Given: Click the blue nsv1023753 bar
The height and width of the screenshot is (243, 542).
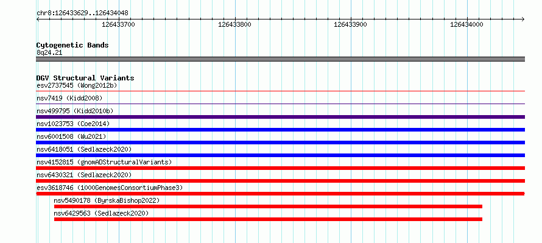Looking at the screenshot, I should (281, 130).
